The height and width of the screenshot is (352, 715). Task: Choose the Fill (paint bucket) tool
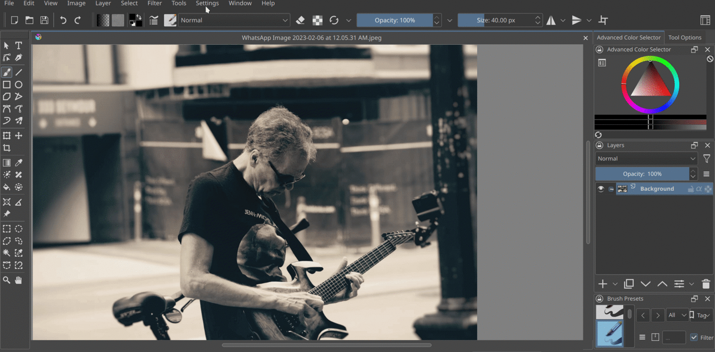point(7,187)
